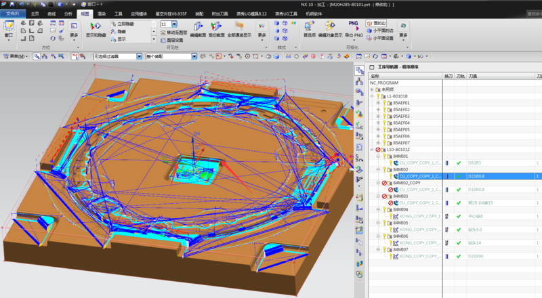Click the 编辑对象显示 (Edit Object Display) icon

pos(330,26)
